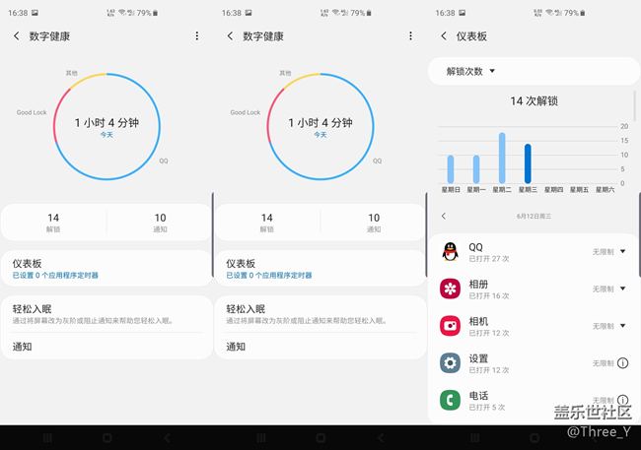Show info for 电话 app limit
Viewport: 641px width, 450px height.
point(622,400)
